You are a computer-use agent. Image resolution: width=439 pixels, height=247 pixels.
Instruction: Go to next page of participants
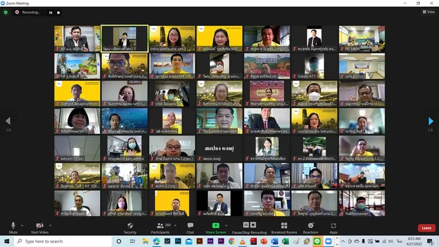coord(431,121)
